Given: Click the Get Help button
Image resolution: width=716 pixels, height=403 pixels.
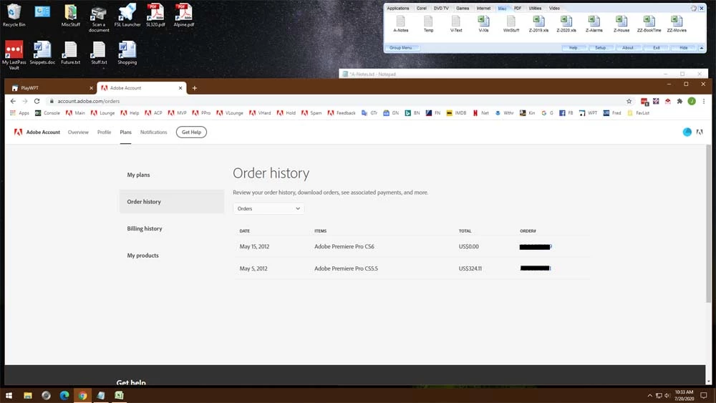Looking at the screenshot, I should [x=191, y=132].
